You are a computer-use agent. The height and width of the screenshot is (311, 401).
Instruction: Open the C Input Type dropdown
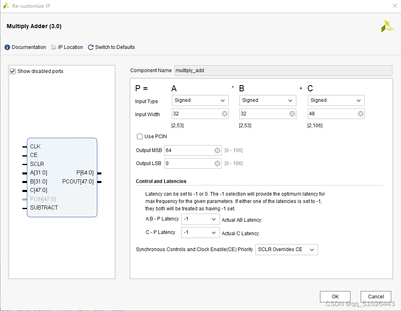coord(336,100)
